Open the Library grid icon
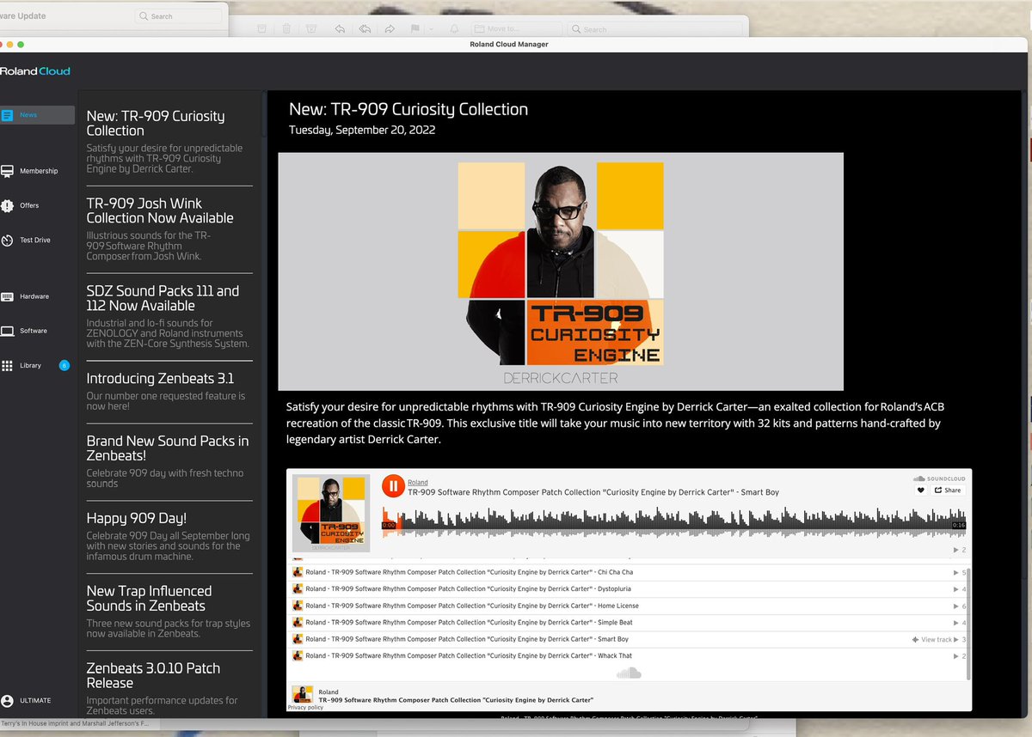1032x737 pixels. [7, 365]
